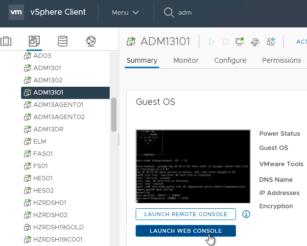Image resolution: width=307 pixels, height=246 pixels.
Task: Click the VM icon next to ADM13DR
Action: [x=27, y=129]
